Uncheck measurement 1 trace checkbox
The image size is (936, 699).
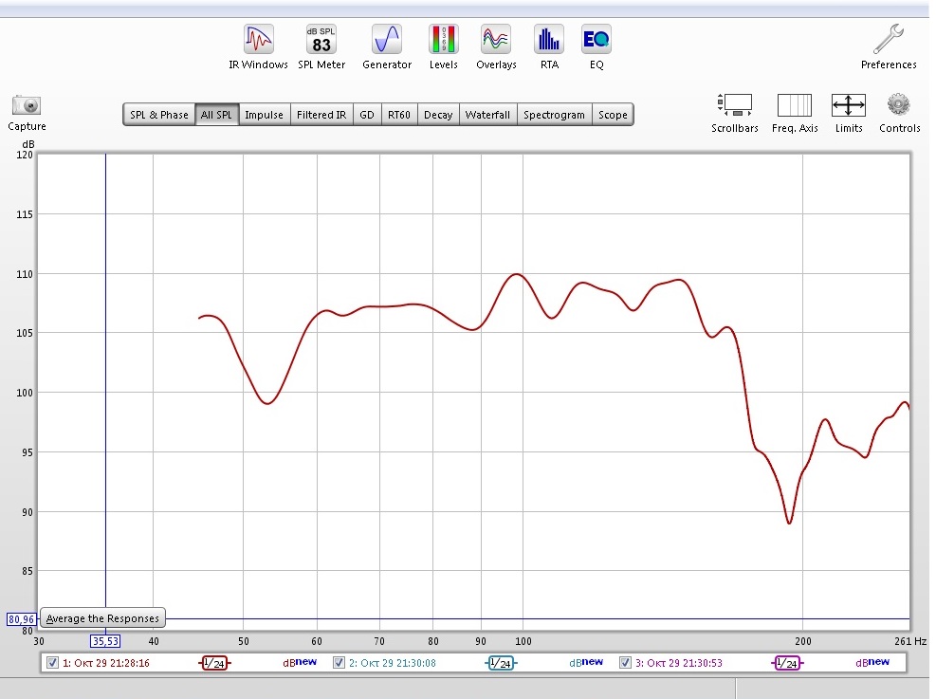click(x=53, y=663)
